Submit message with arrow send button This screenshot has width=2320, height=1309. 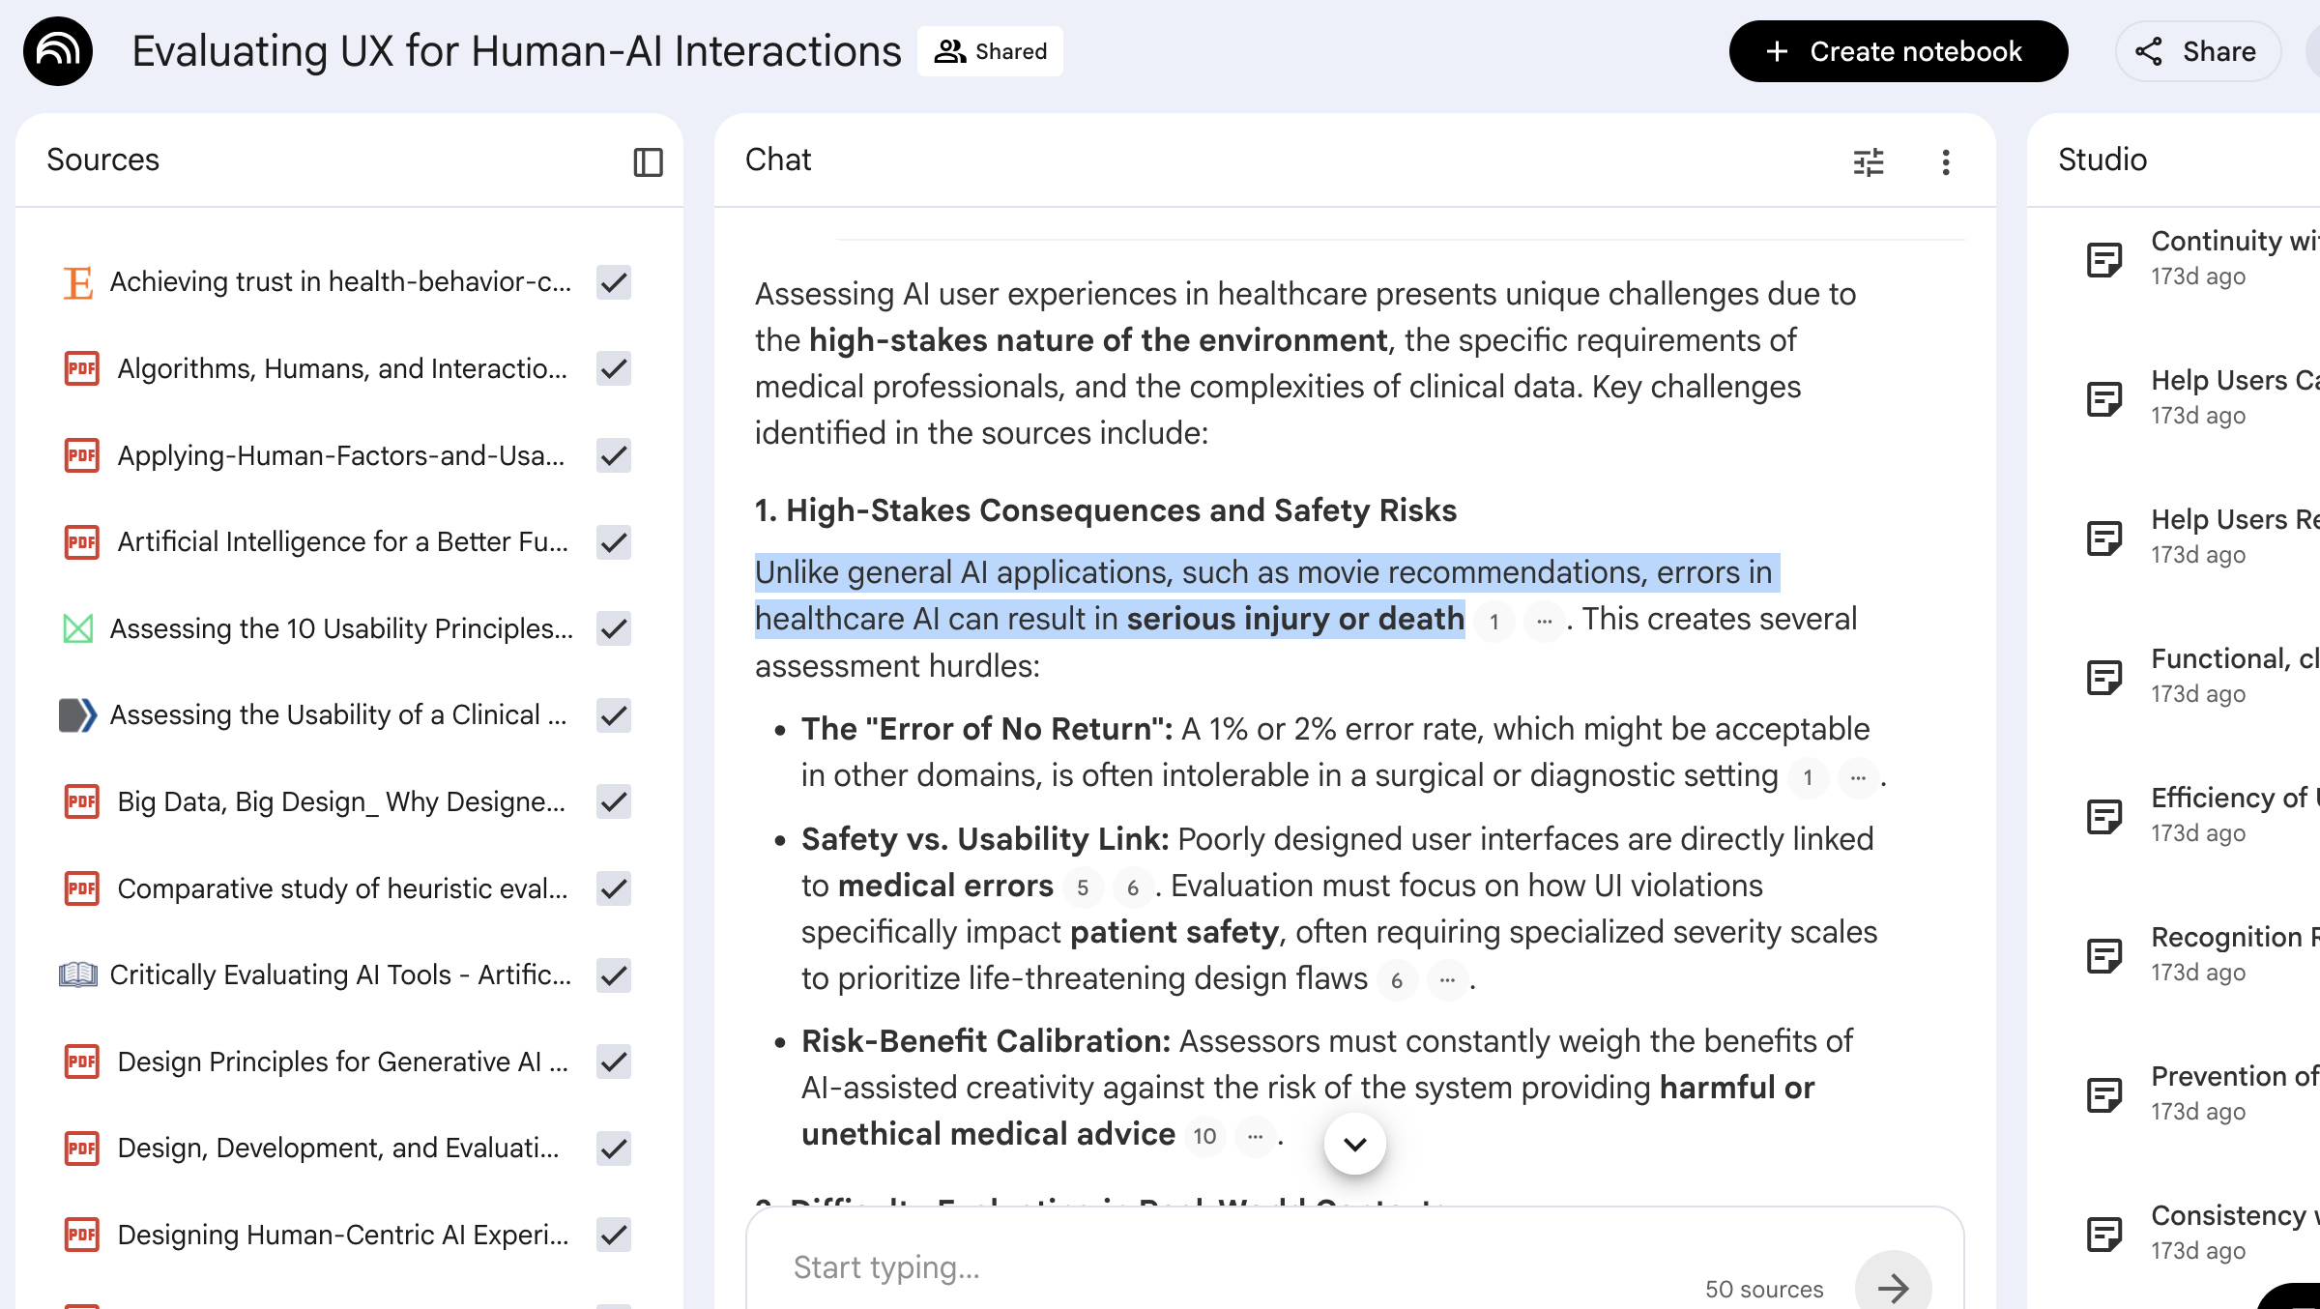[x=1893, y=1287]
